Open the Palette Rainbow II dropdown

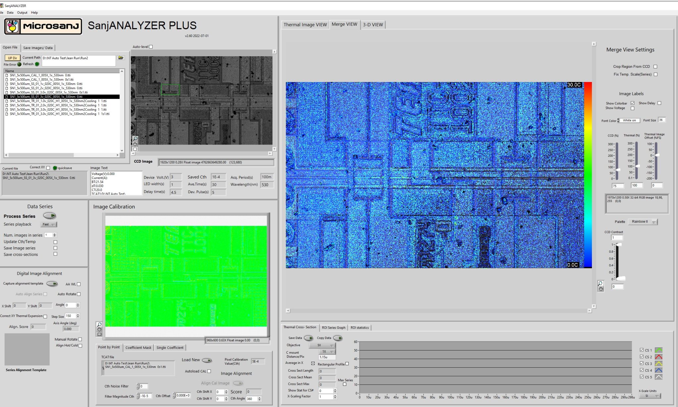pos(643,222)
